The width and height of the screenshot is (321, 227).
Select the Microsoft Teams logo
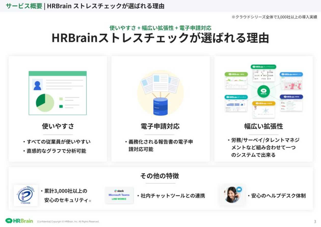click(x=119, y=195)
